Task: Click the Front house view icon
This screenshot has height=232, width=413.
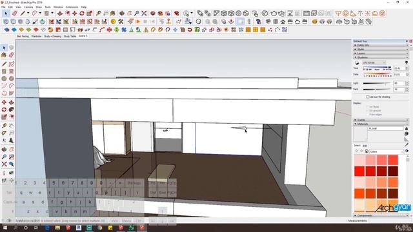Action: click(283, 21)
